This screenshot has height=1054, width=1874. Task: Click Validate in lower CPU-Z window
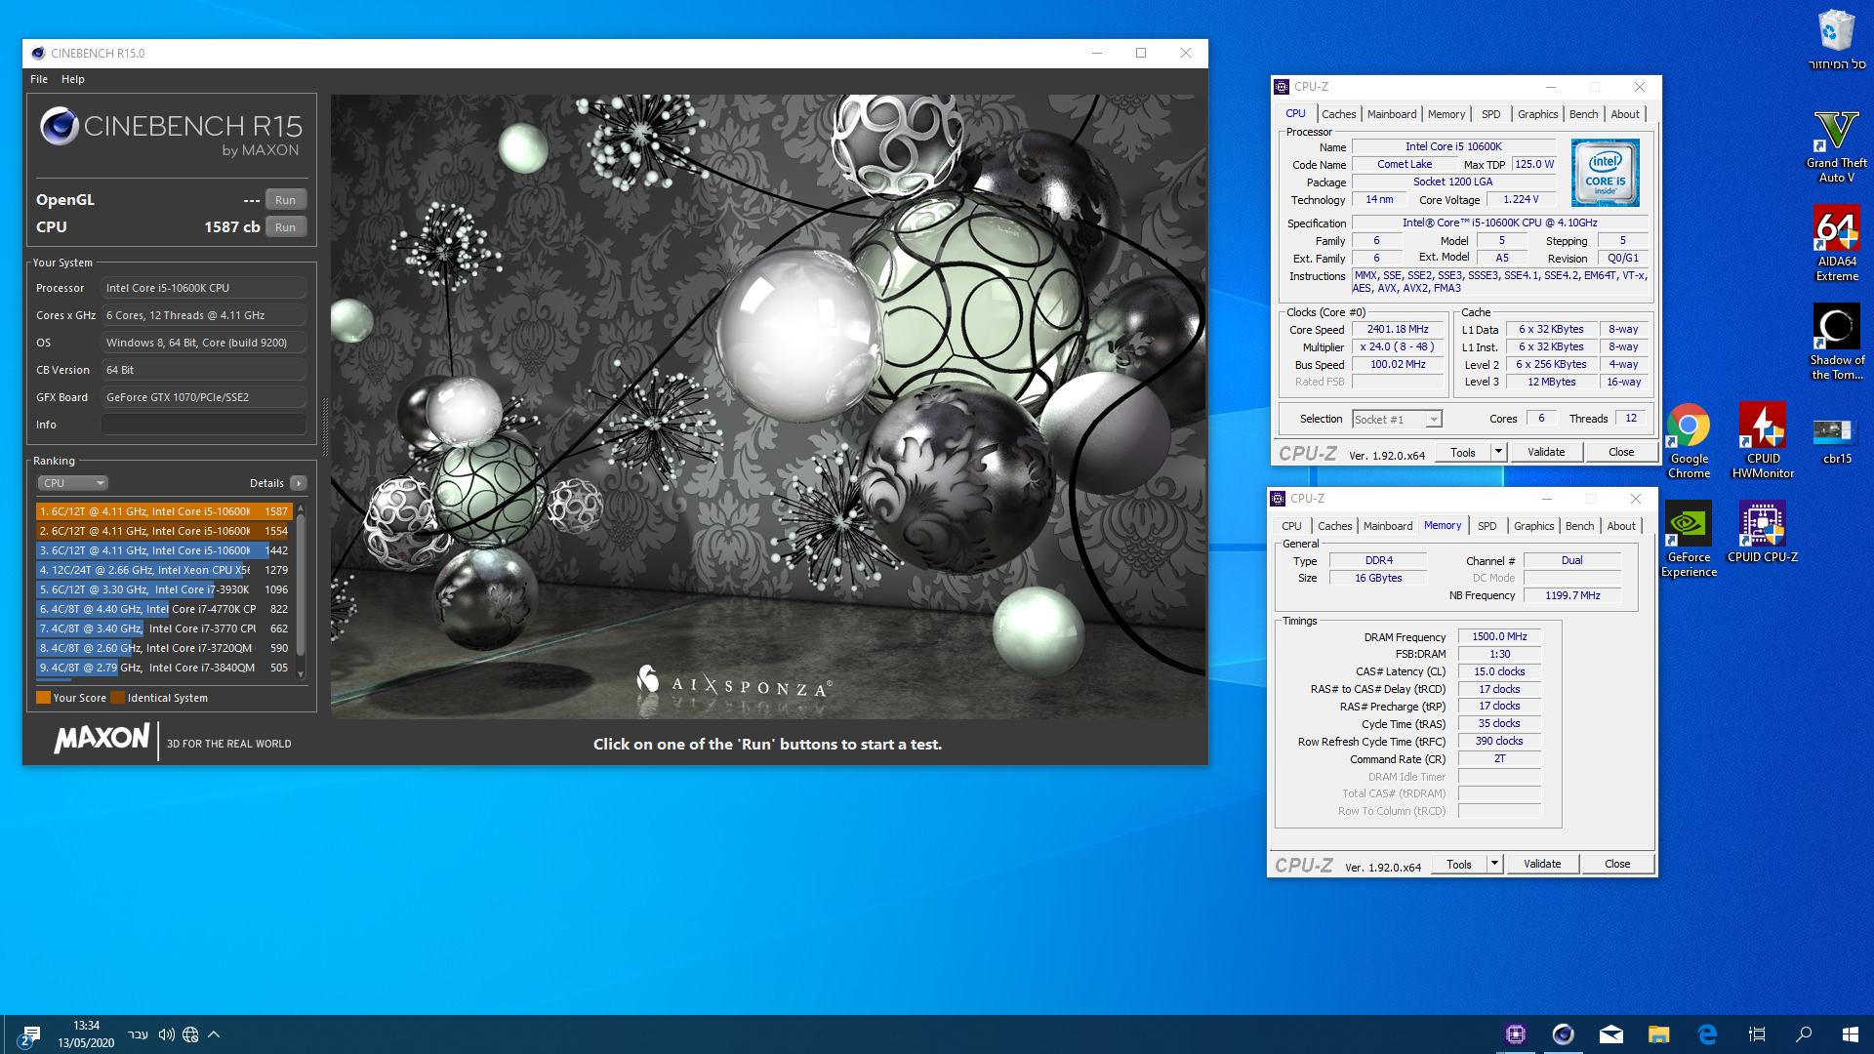(x=1542, y=864)
